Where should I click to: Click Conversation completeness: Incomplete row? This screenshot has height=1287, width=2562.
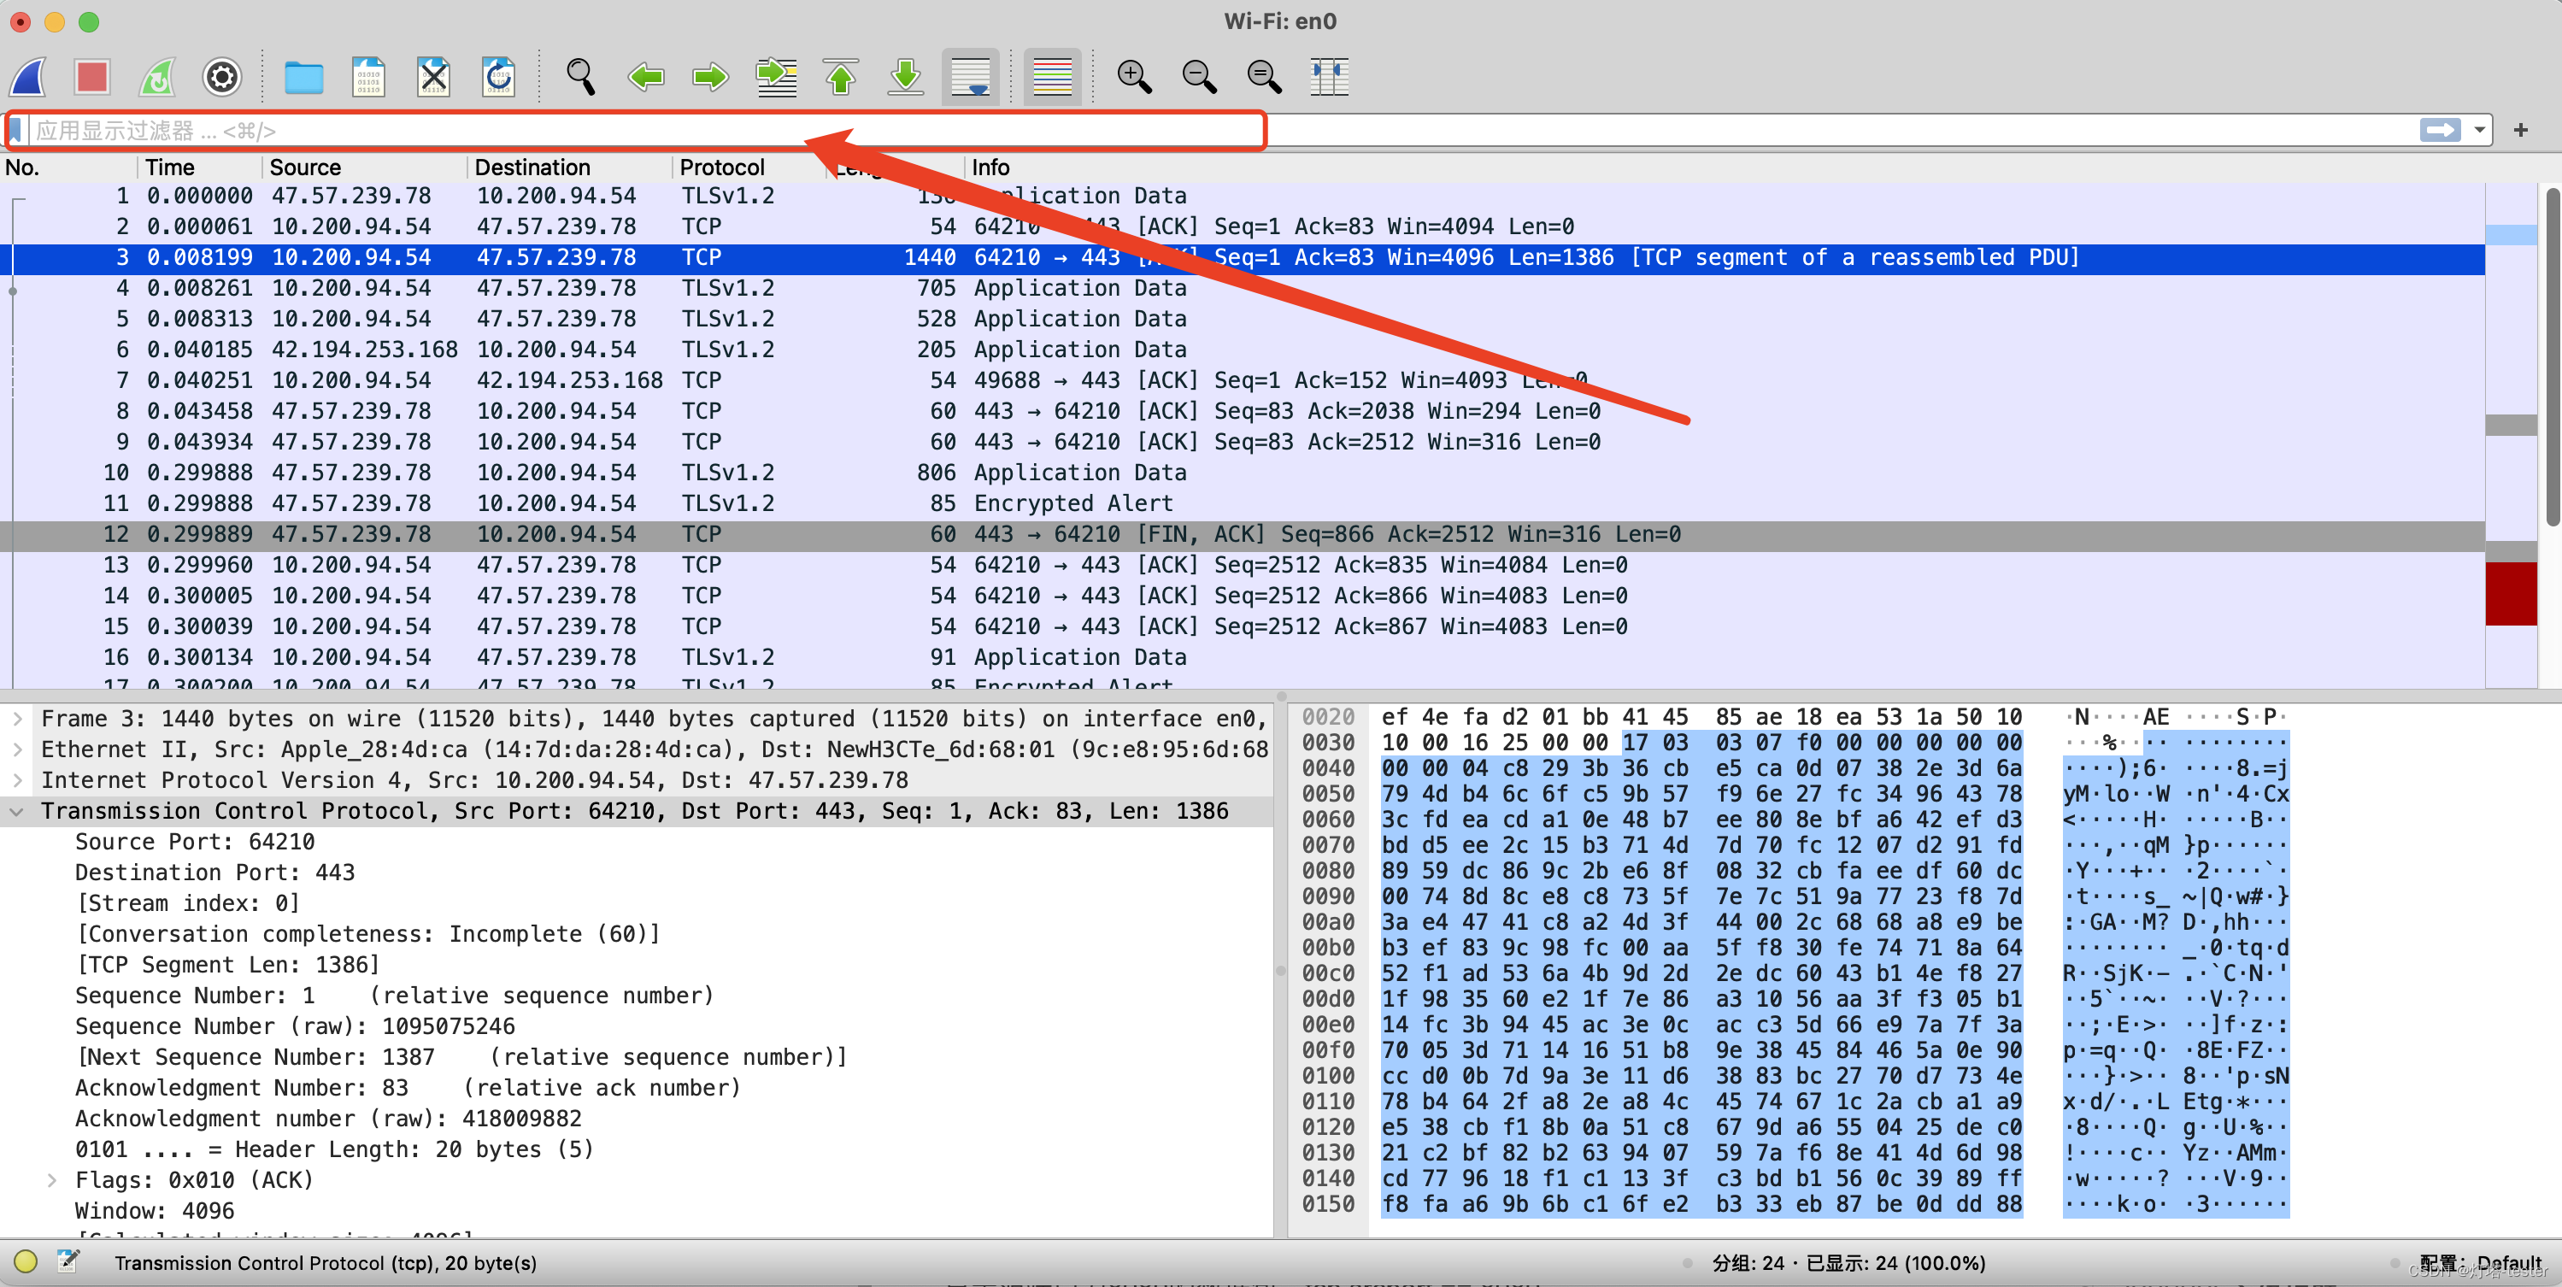pos(368,934)
